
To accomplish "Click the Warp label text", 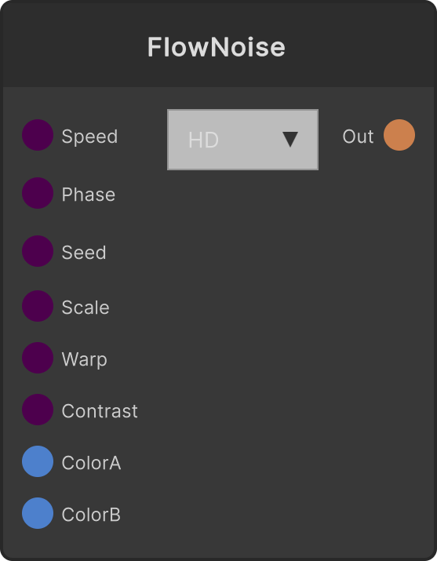I will pos(85,359).
